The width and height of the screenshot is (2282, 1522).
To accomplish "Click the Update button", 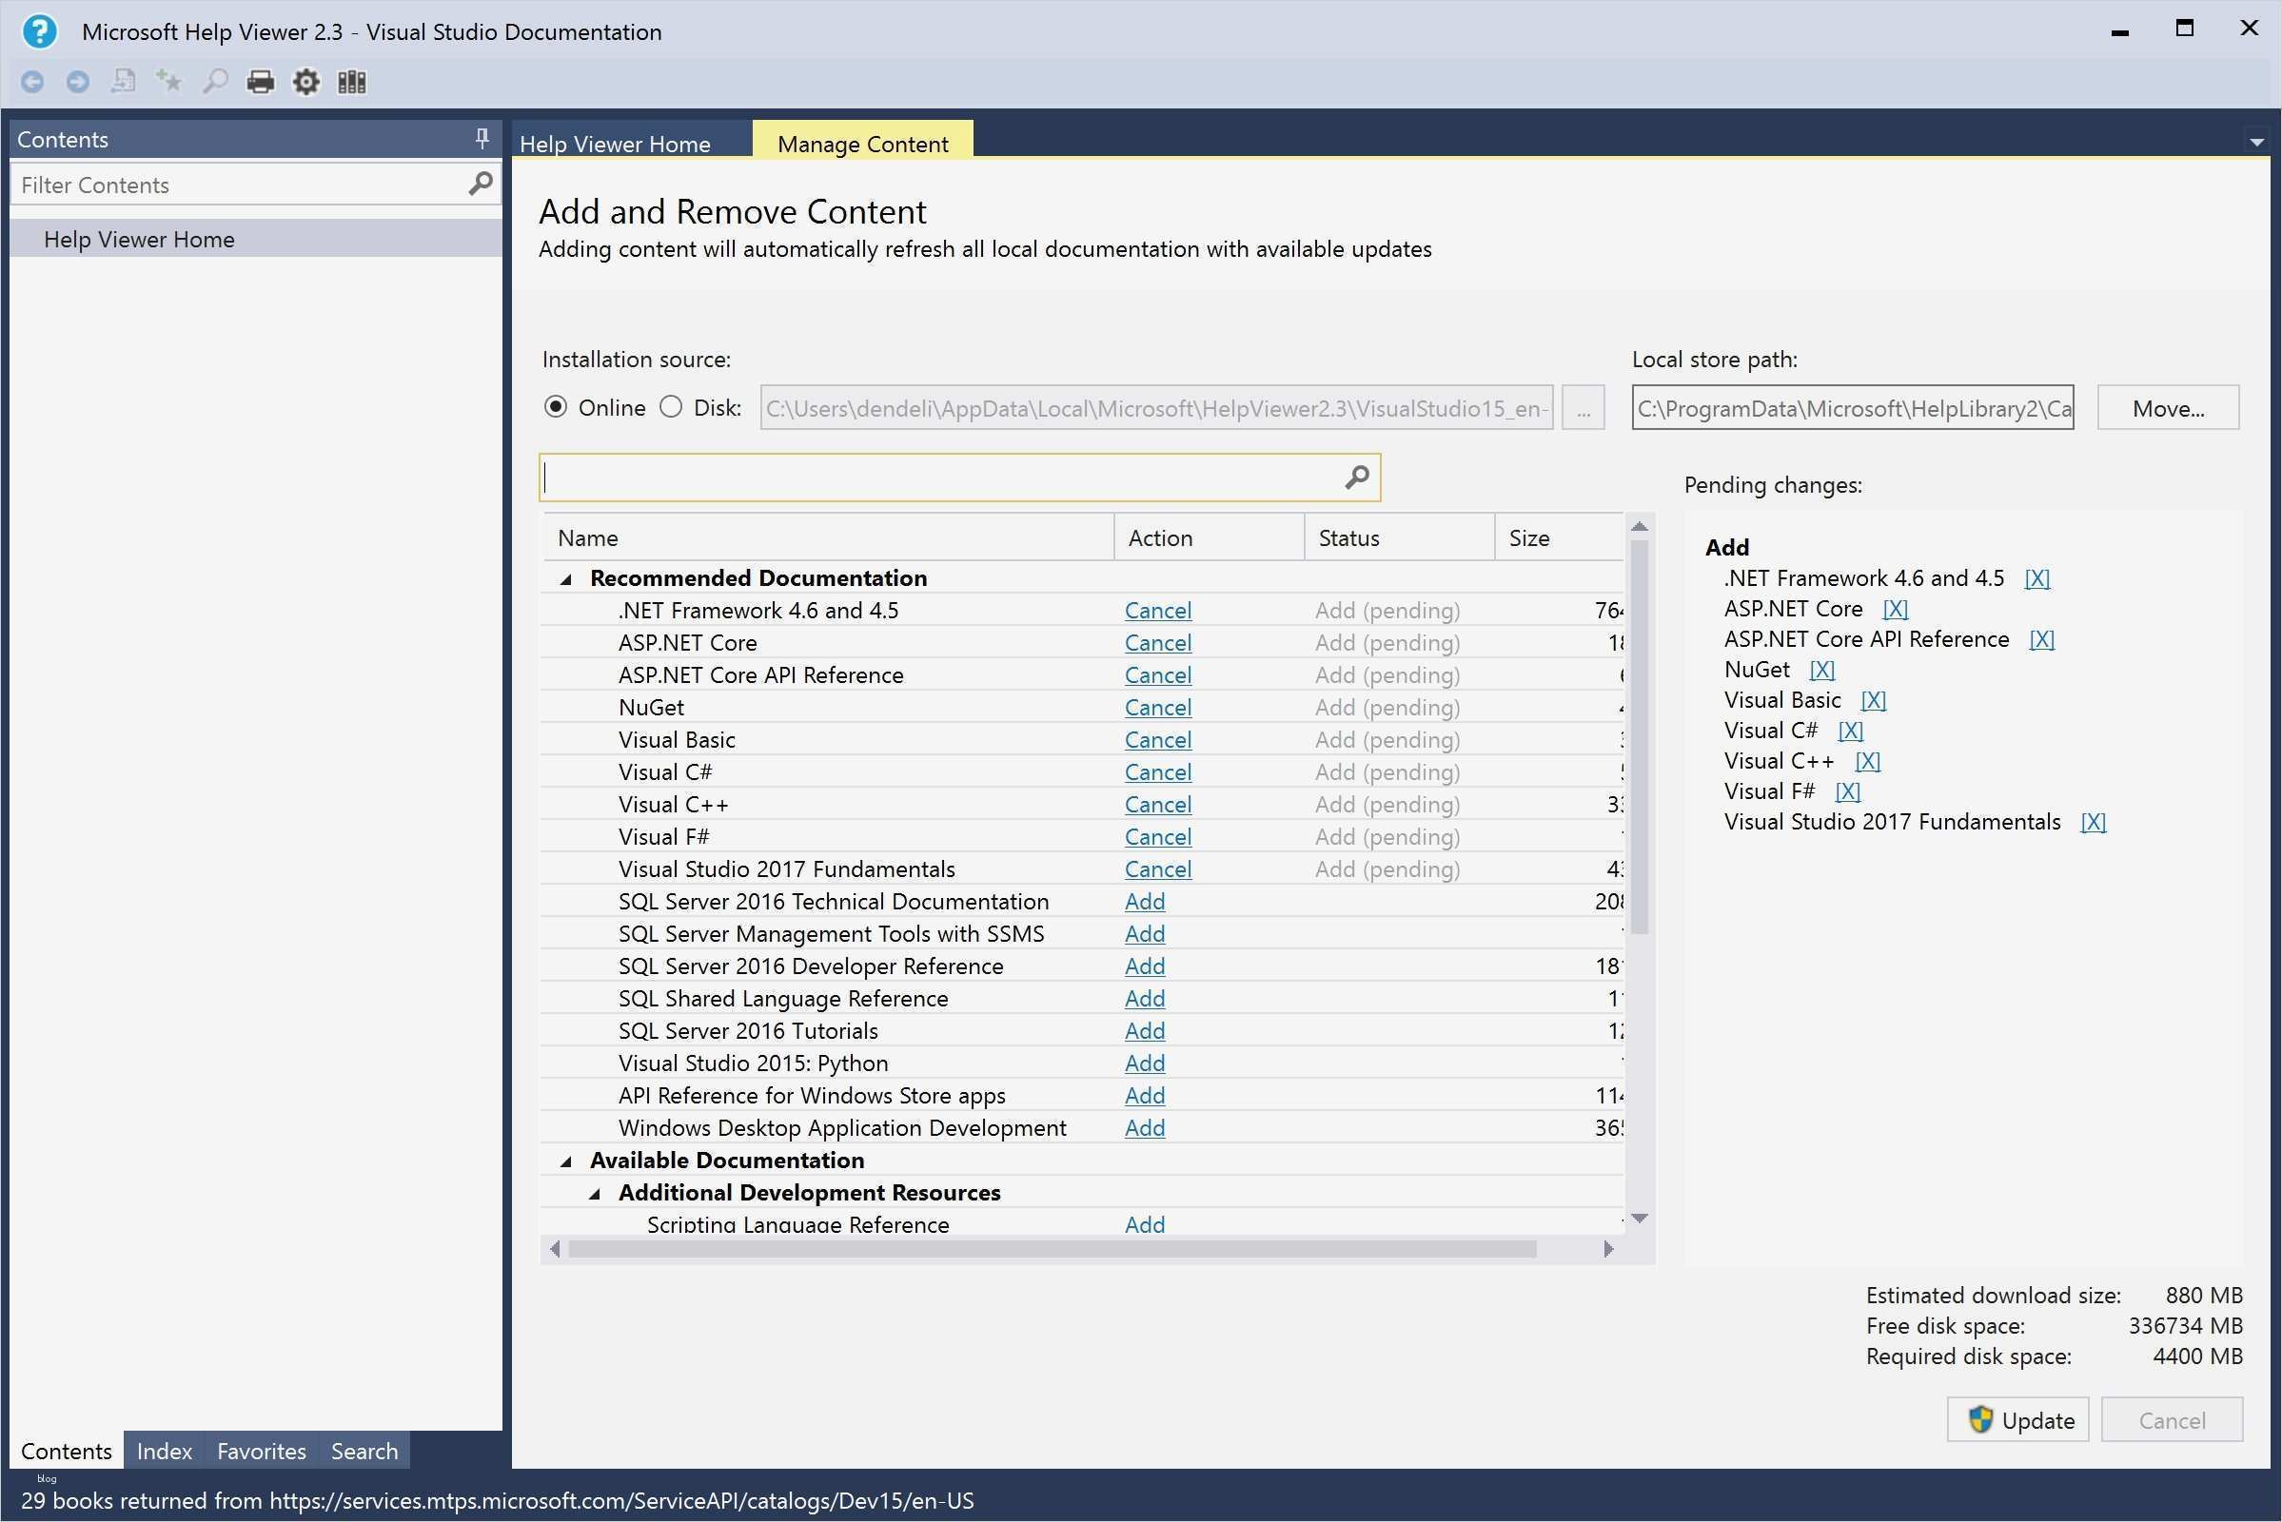I will pyautogui.click(x=2017, y=1419).
